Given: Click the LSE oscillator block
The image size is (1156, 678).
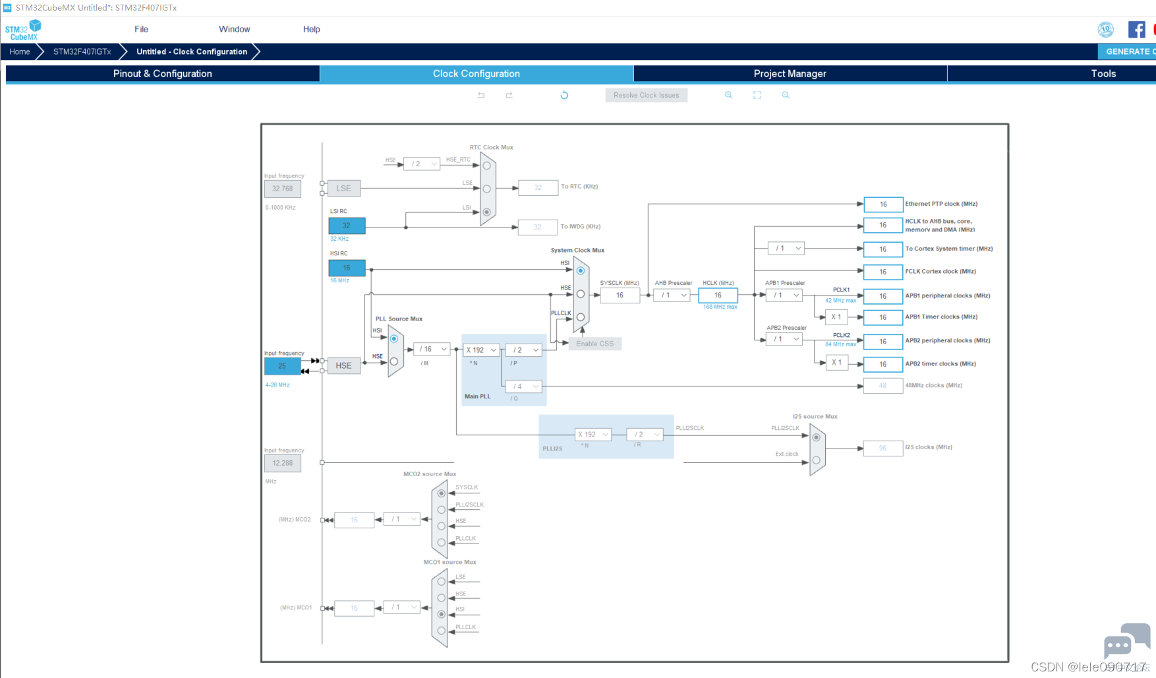Looking at the screenshot, I should point(343,188).
